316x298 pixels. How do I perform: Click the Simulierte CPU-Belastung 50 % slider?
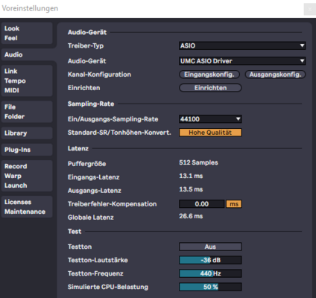point(210,287)
